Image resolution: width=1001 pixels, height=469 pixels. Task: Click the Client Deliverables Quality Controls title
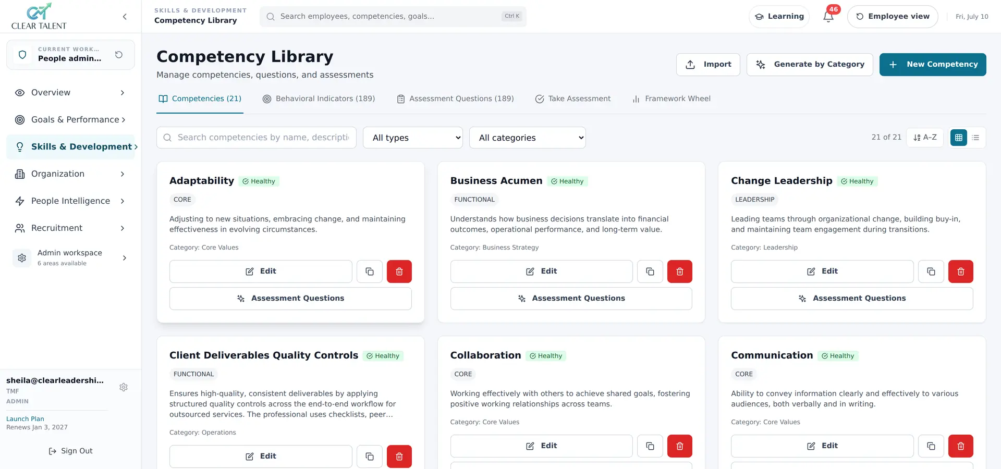tap(264, 355)
